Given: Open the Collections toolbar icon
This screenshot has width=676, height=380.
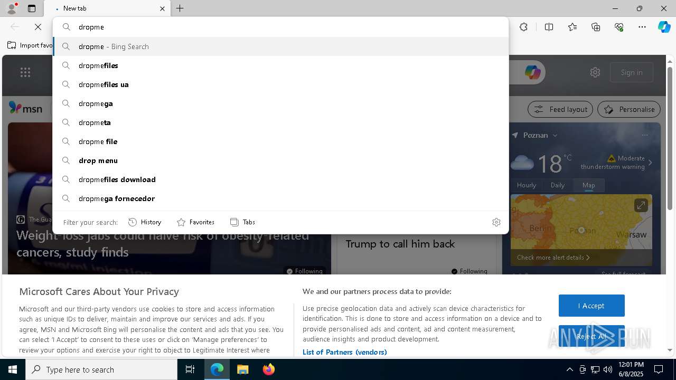Looking at the screenshot, I should [596, 27].
